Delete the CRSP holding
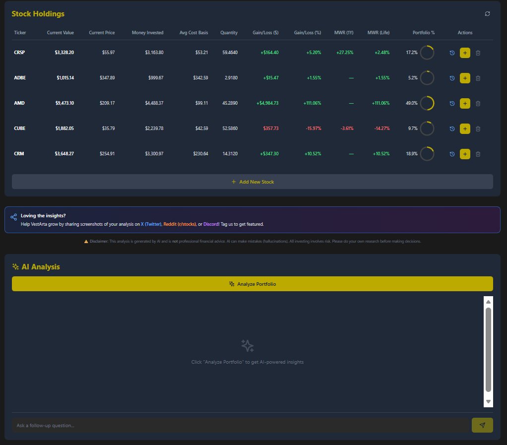 point(478,53)
